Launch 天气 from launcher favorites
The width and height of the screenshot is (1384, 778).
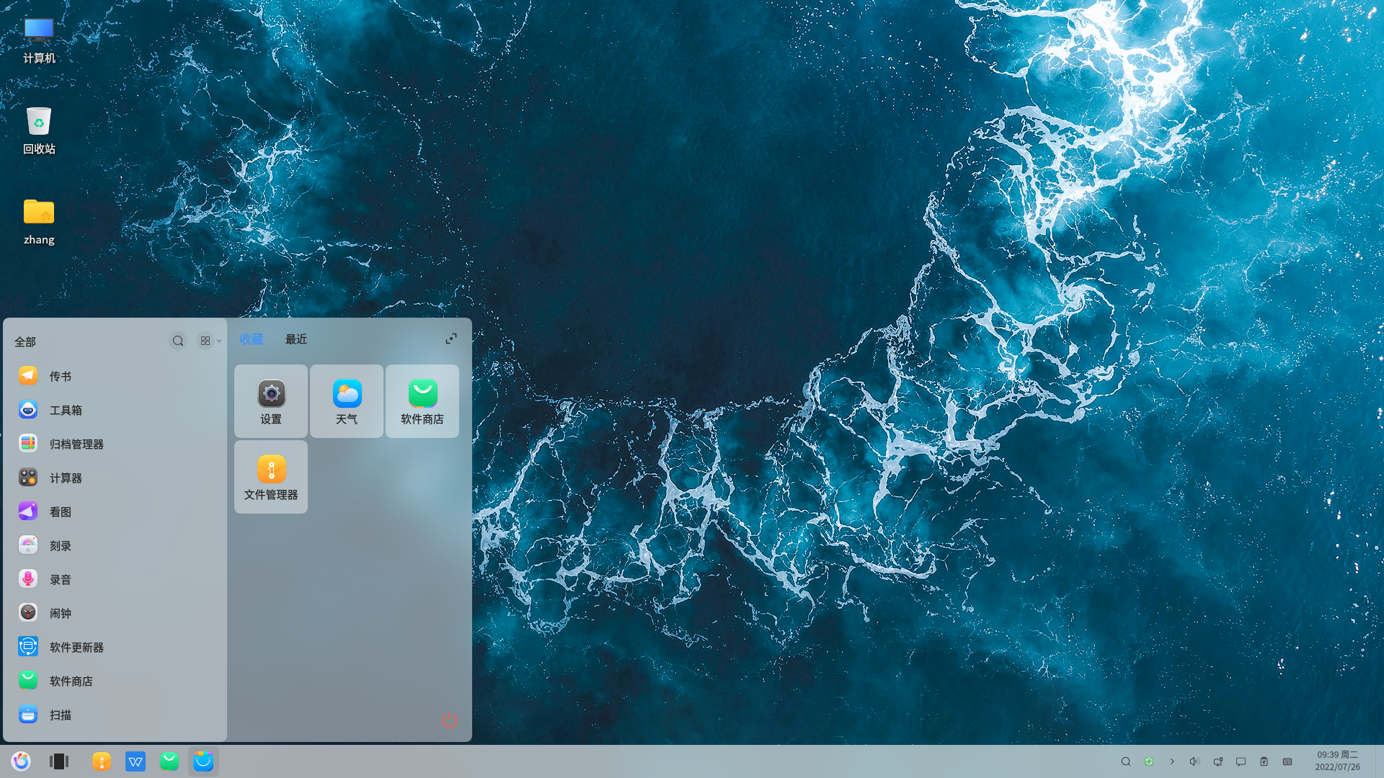pyautogui.click(x=346, y=401)
